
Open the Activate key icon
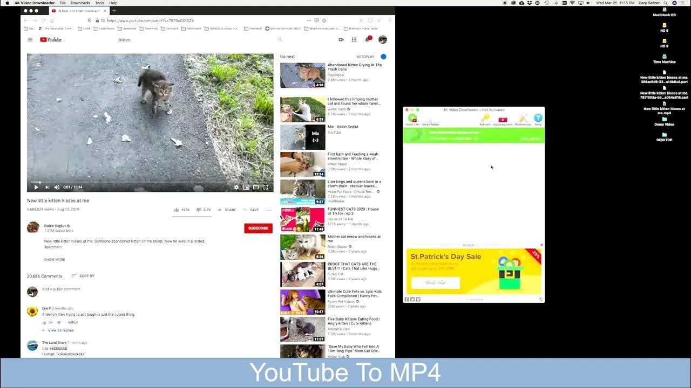pyautogui.click(x=485, y=120)
